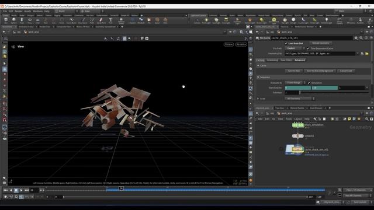Open the Evaluate As Frame Range dropdown
The width and height of the screenshot is (374, 210).
tap(295, 83)
